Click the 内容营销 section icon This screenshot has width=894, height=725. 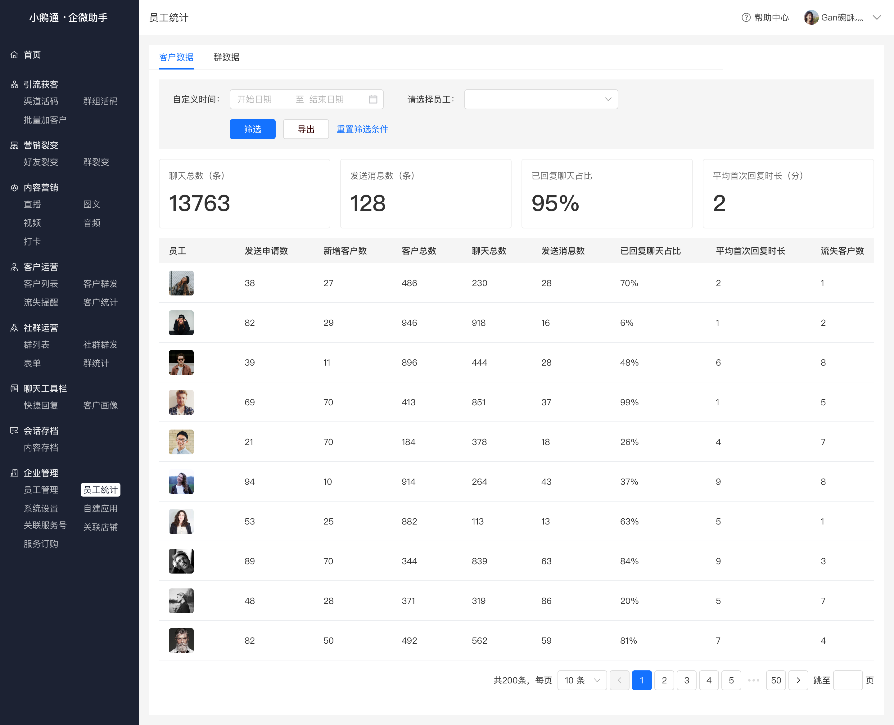14,187
